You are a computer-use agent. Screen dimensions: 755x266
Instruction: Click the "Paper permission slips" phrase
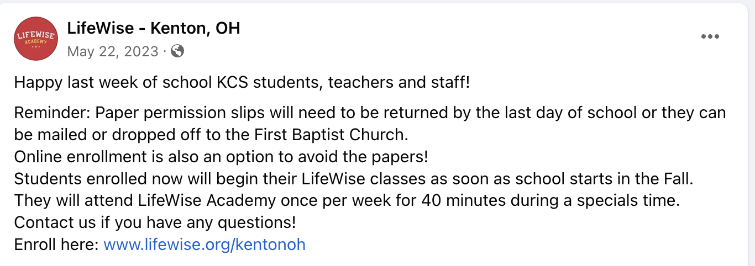pyautogui.click(x=180, y=113)
